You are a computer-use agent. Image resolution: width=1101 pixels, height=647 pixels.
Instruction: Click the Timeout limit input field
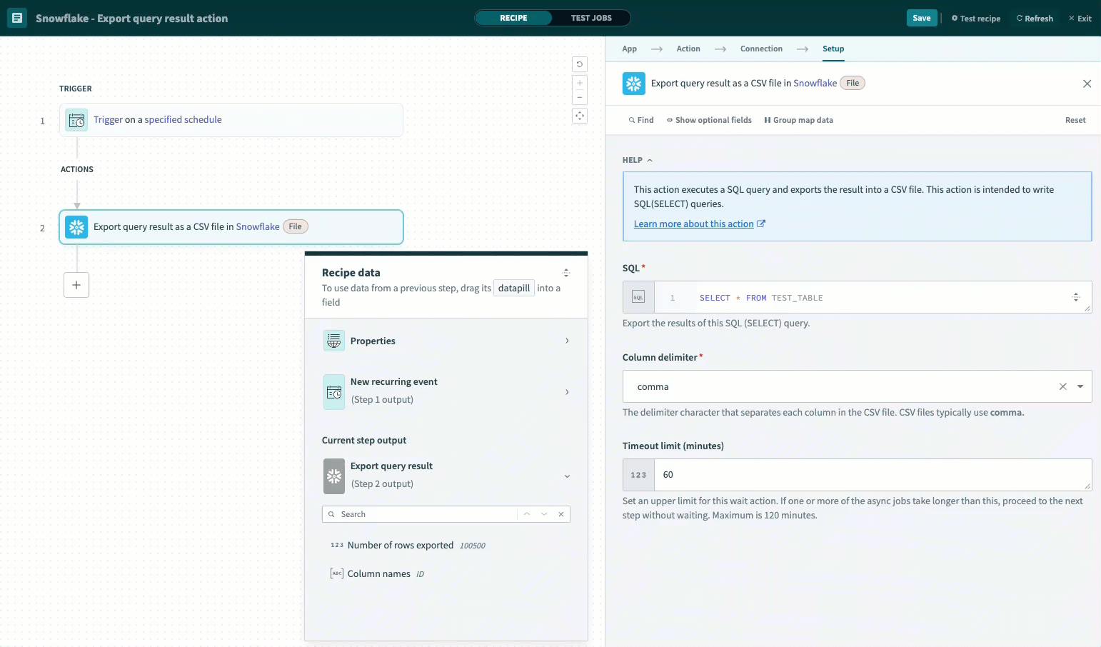click(871, 475)
